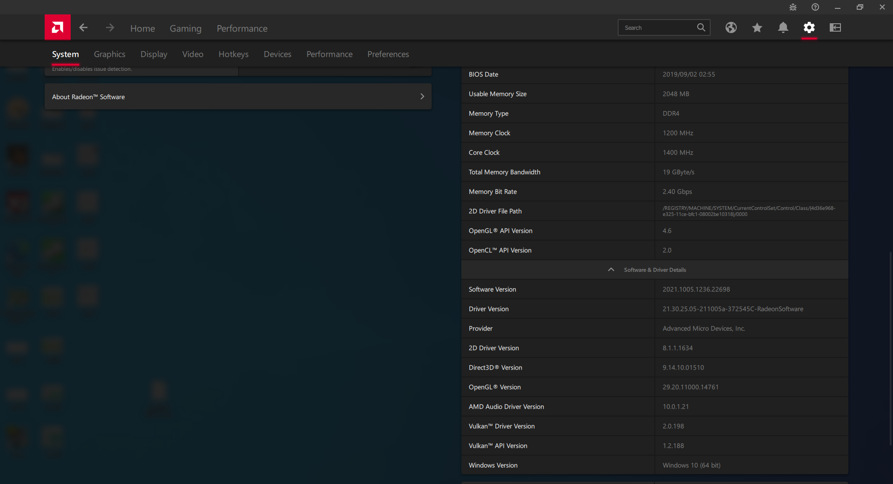Restore down the window
Viewport: 893px width, 484px height.
pyautogui.click(x=860, y=7)
